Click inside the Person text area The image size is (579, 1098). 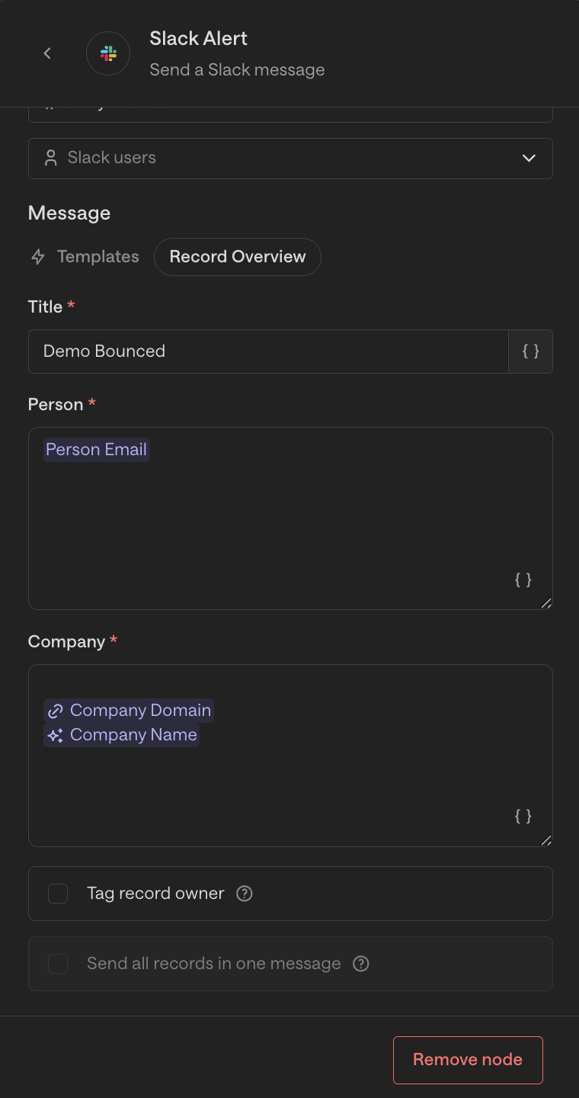coord(290,518)
